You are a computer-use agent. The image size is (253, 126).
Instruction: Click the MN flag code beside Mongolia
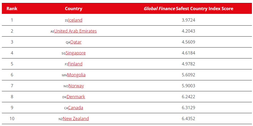(x=64, y=75)
